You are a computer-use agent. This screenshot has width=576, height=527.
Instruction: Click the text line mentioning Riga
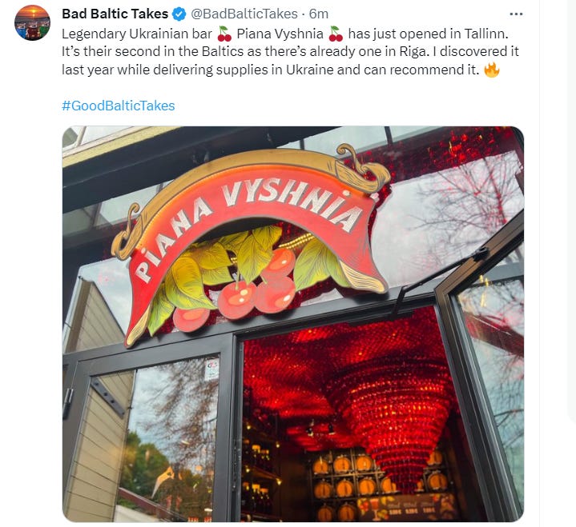point(290,52)
